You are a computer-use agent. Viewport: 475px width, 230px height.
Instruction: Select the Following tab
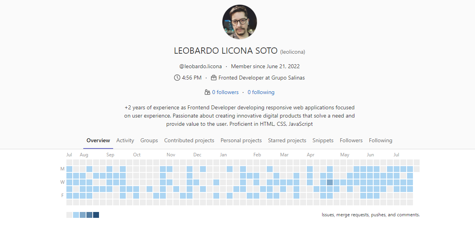point(380,140)
